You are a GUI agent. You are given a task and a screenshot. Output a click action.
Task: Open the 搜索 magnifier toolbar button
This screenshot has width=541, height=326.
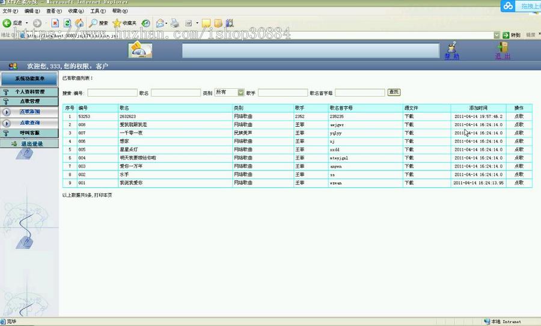[99, 23]
